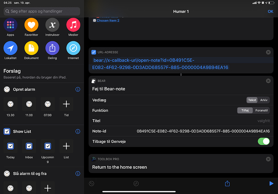Click the battery indicator in status bar
Image resolution: width=278 pixels, height=194 pixels.
click(x=272, y=3)
